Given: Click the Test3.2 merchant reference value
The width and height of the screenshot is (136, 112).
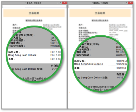Looking at the screenshot, I should point(119,49).
